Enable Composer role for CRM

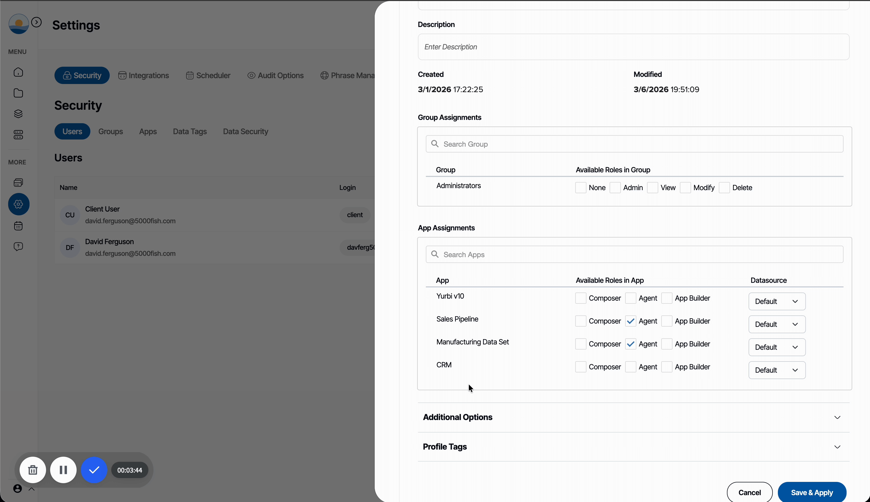(x=581, y=367)
